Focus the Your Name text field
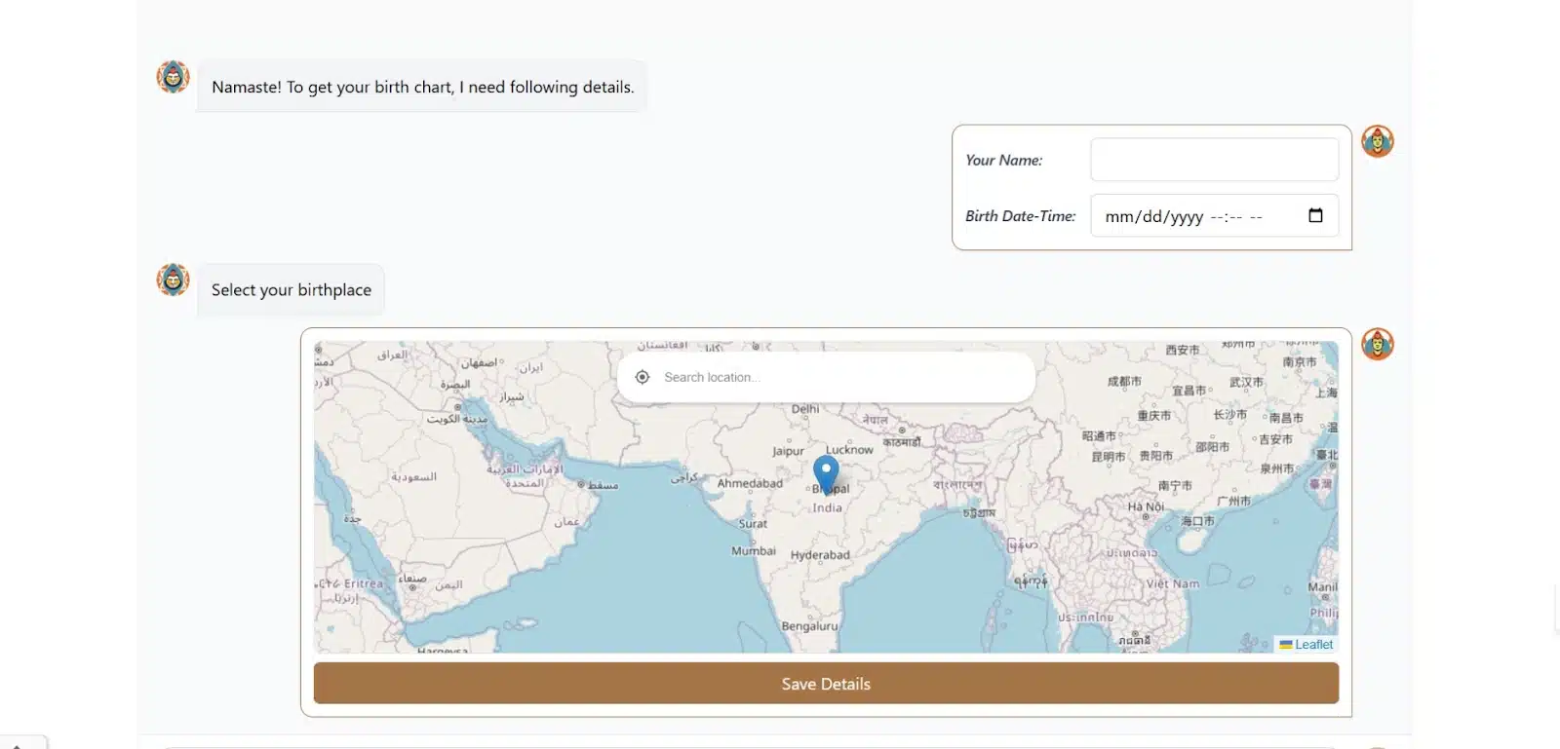The width and height of the screenshot is (1560, 749). 1214,160
